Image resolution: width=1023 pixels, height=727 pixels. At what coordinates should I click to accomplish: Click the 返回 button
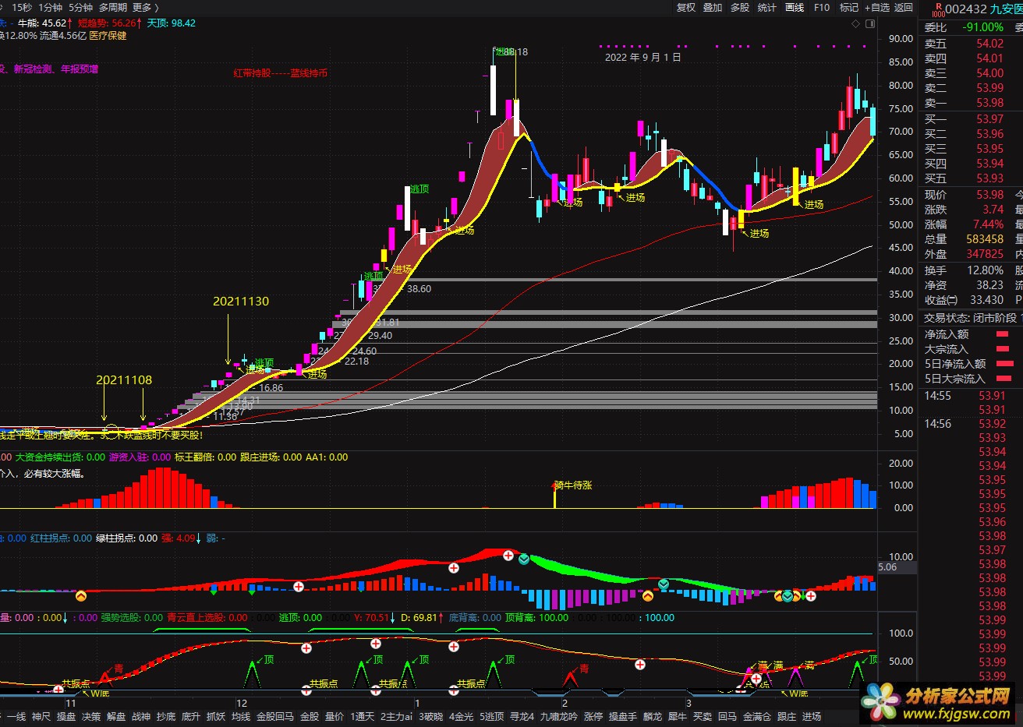tap(904, 7)
